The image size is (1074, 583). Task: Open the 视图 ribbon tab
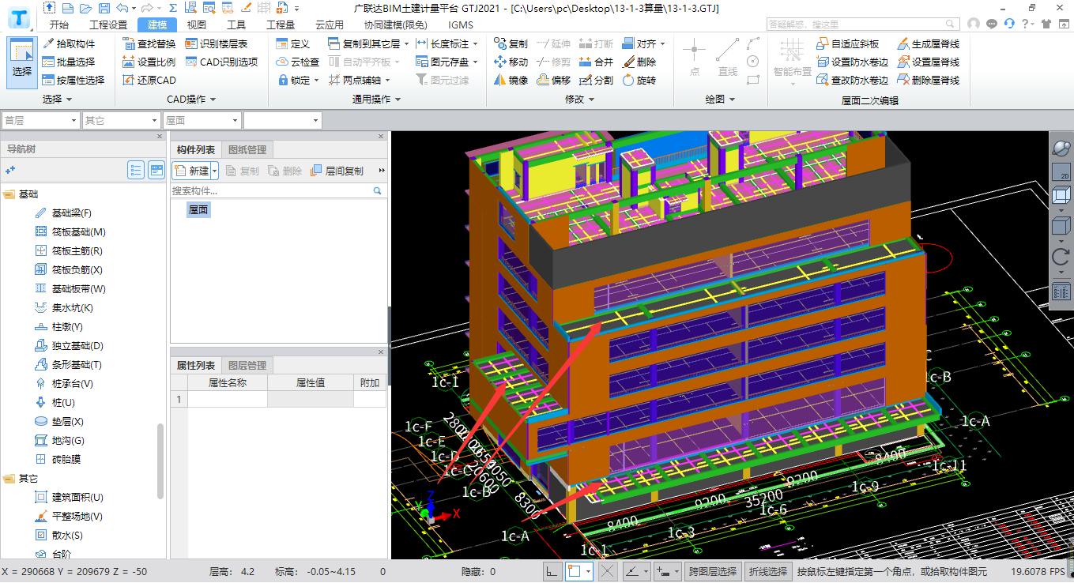pos(197,24)
